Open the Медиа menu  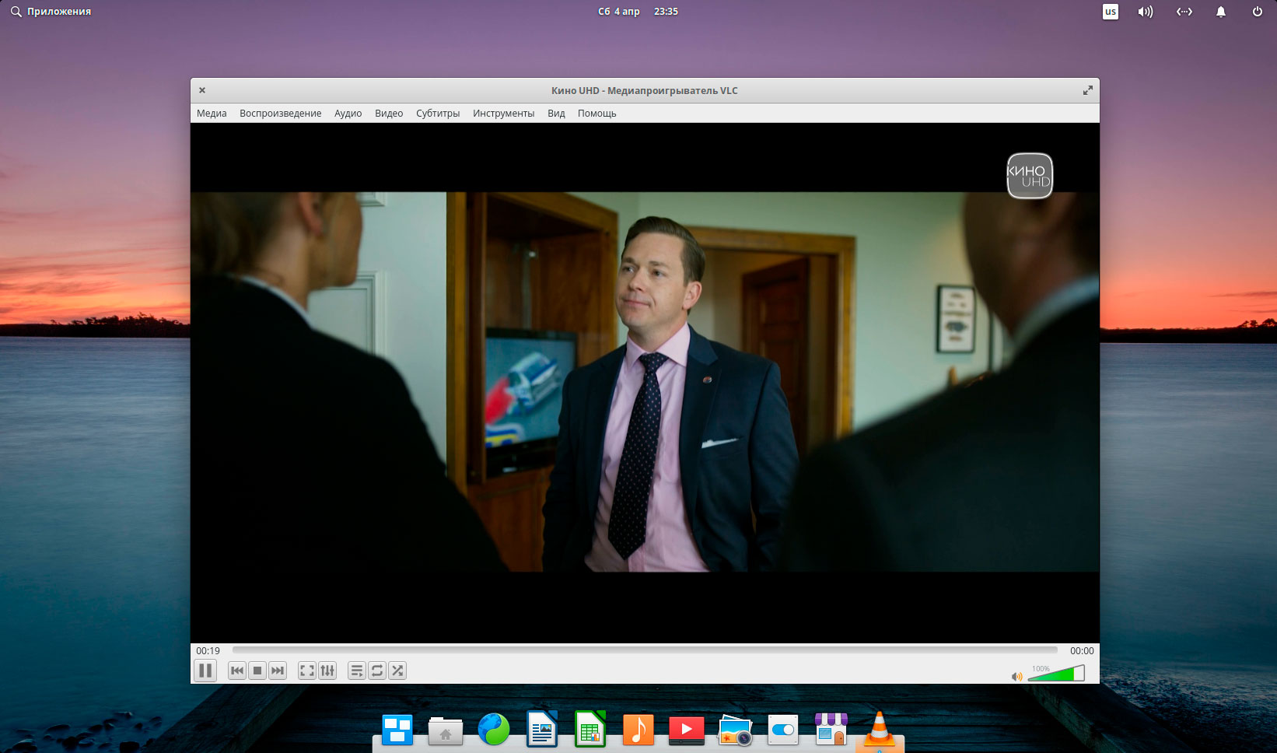click(212, 114)
